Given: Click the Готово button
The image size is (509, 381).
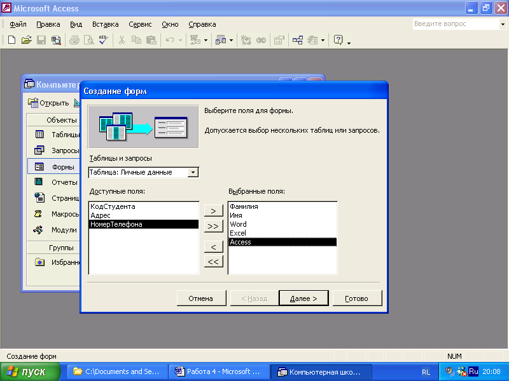Looking at the screenshot, I should click(357, 298).
